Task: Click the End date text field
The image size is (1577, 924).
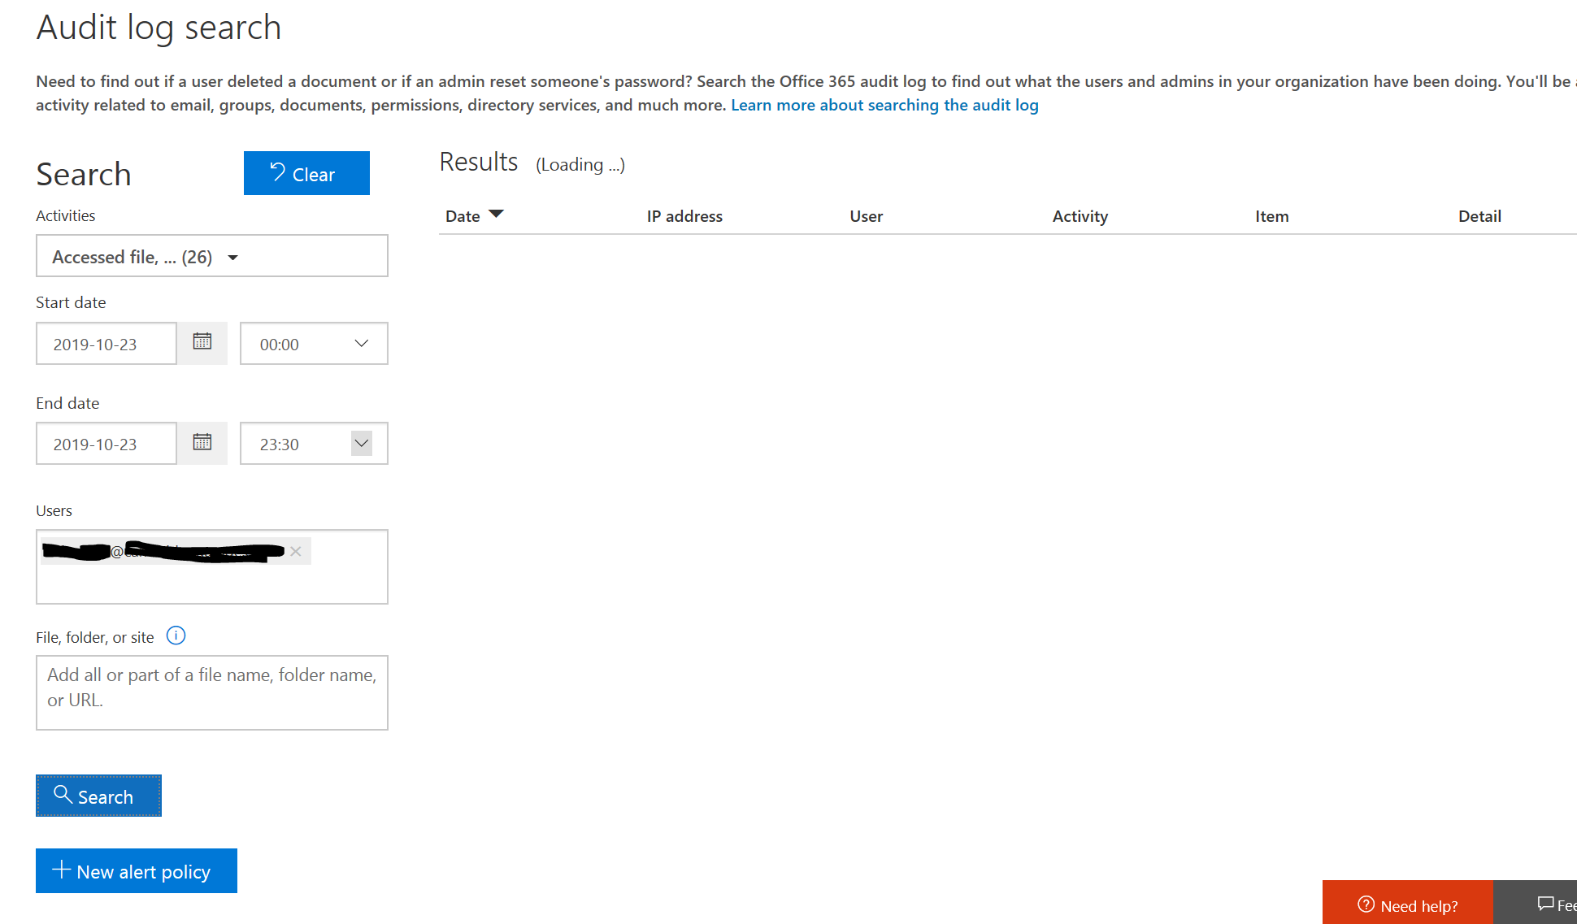Action: (x=106, y=443)
